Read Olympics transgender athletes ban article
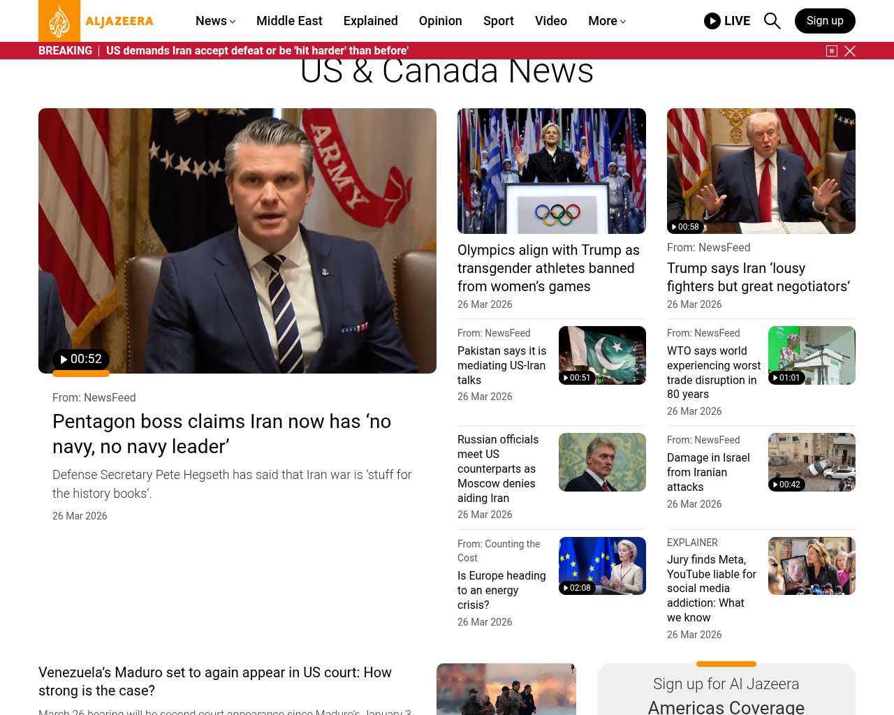This screenshot has height=715, width=894. [548, 268]
